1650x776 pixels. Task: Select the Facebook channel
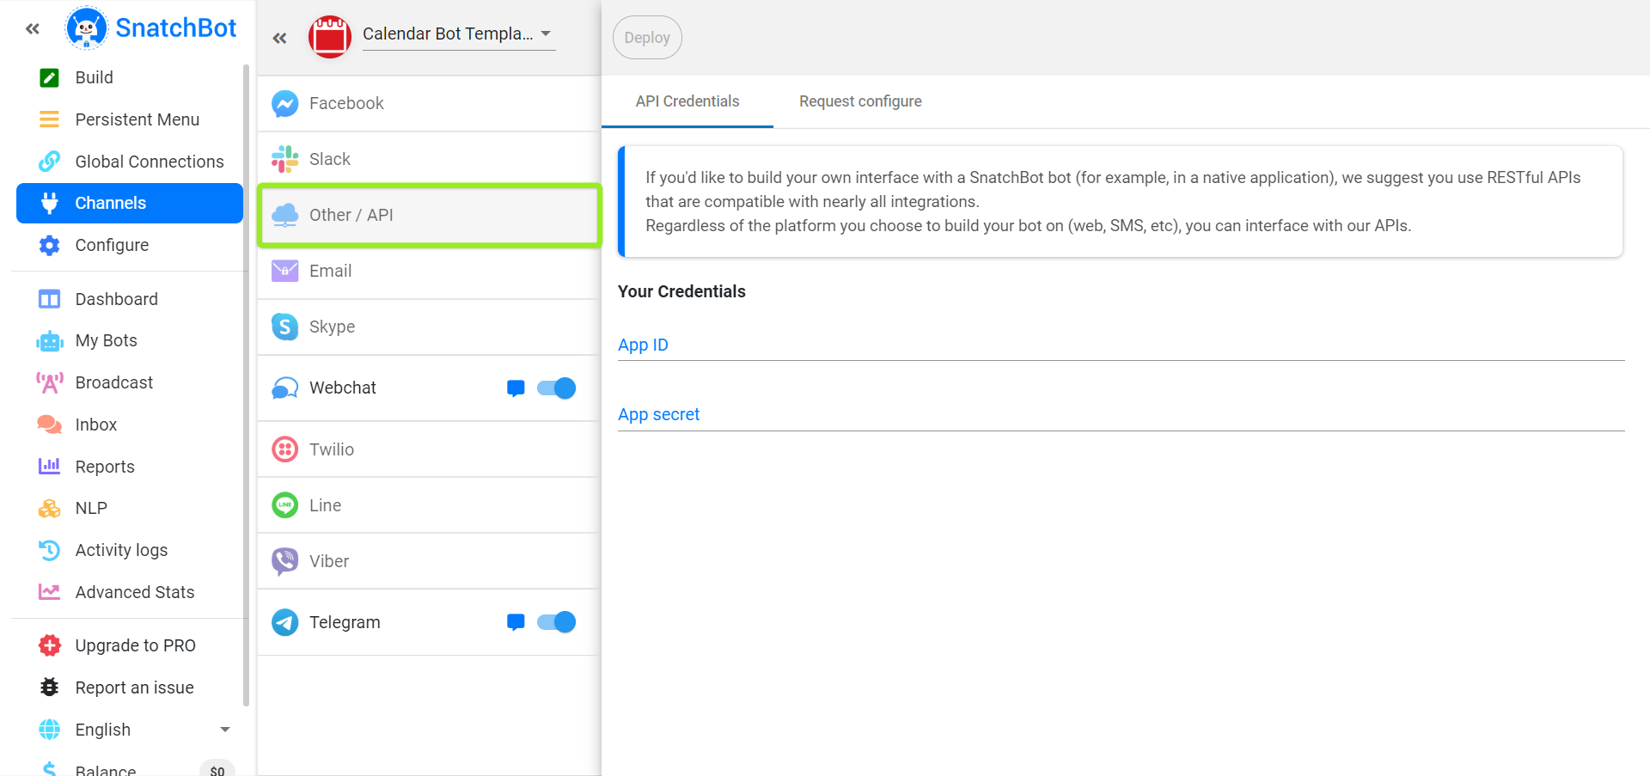pos(428,103)
